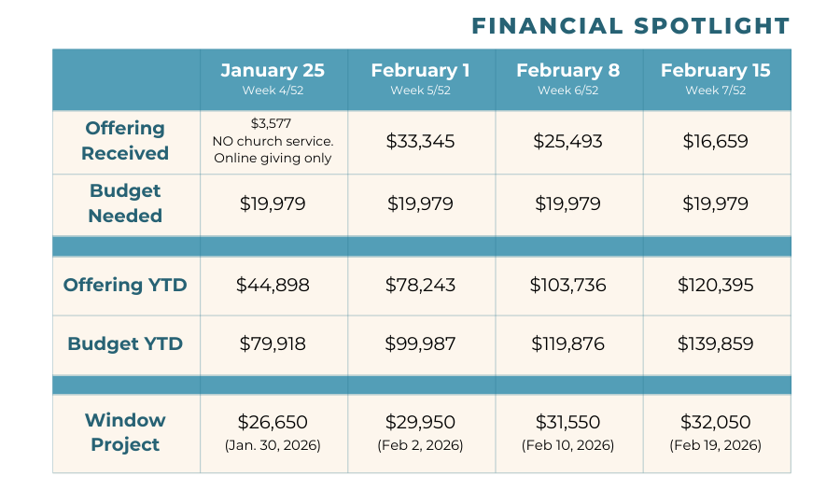
Task: Click the Window Project row label
Action: point(125,432)
